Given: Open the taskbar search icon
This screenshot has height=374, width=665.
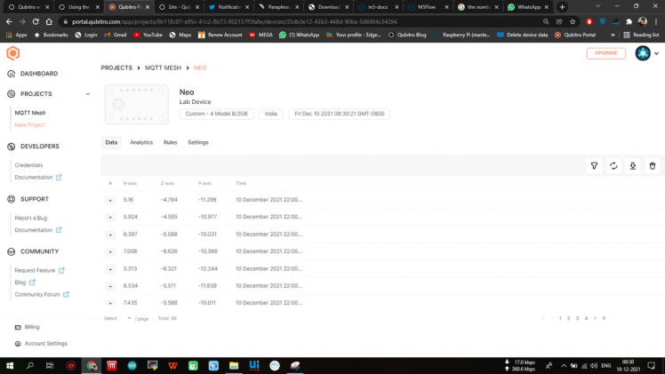Looking at the screenshot, I should click(x=29, y=365).
